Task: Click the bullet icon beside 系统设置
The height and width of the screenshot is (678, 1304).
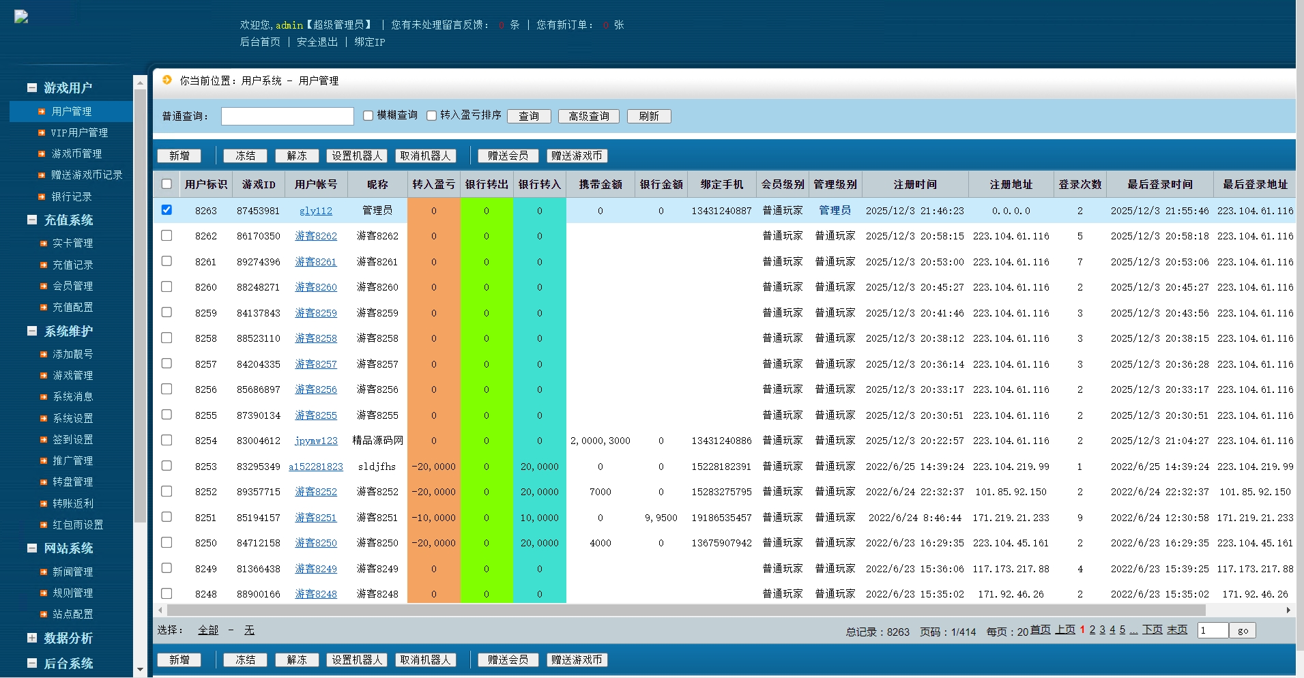Action: pyautogui.click(x=44, y=418)
